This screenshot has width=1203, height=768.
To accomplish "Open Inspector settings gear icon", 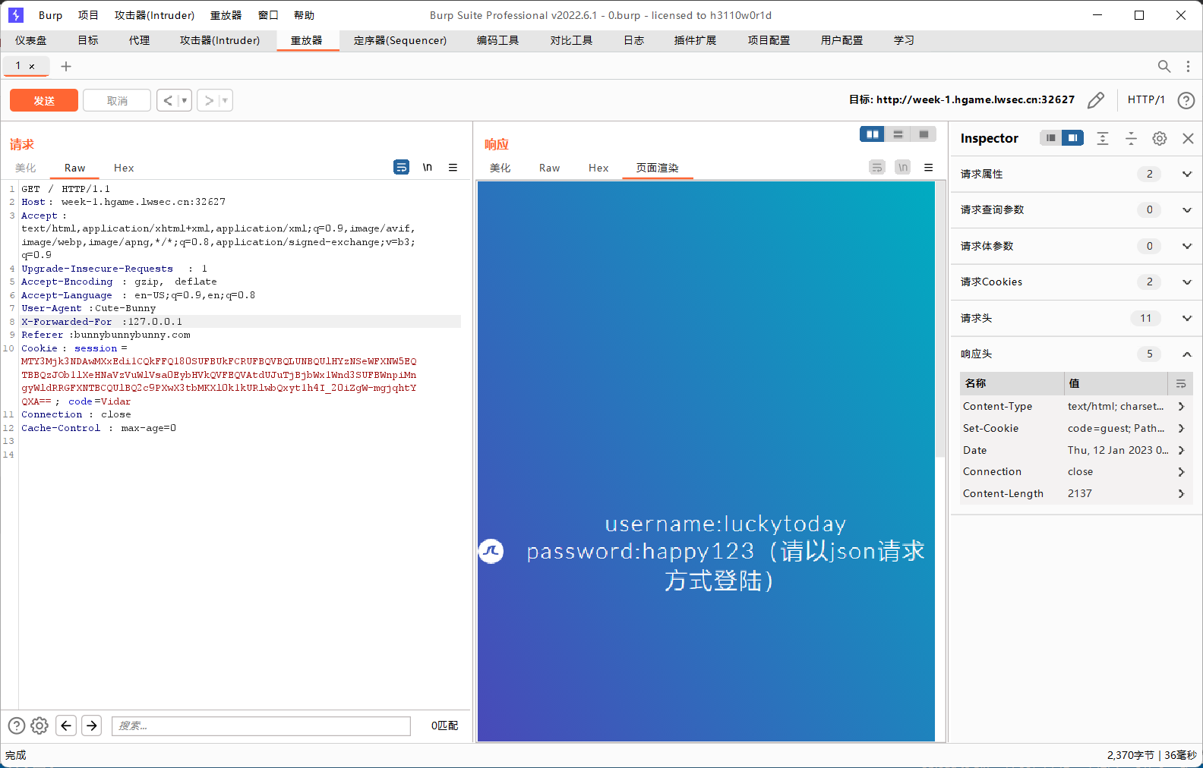I will [1159, 138].
